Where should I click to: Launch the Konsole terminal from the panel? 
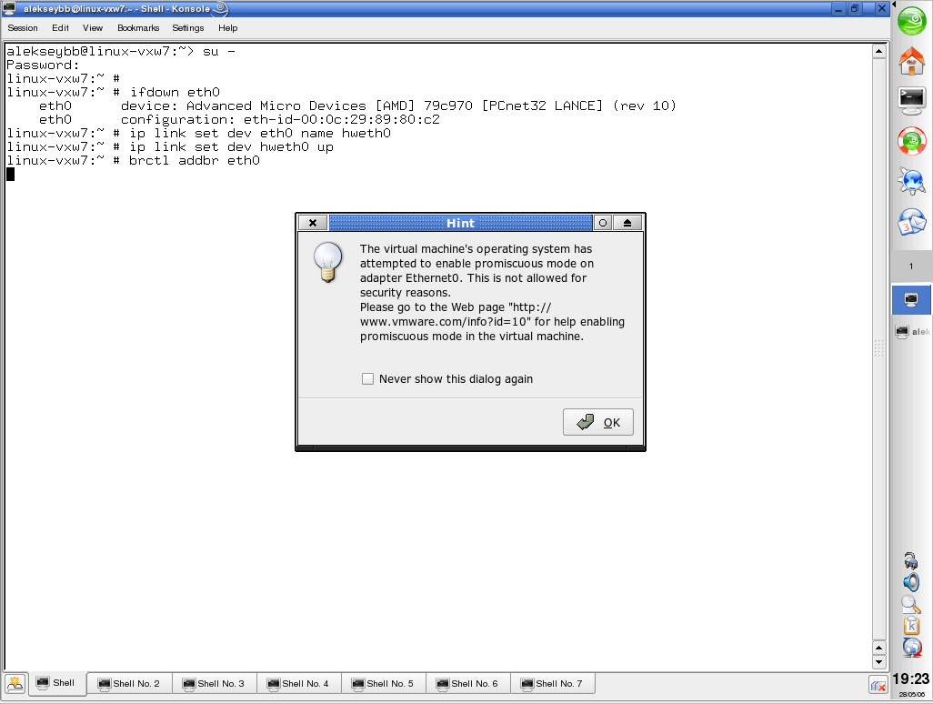pyautogui.click(x=911, y=101)
